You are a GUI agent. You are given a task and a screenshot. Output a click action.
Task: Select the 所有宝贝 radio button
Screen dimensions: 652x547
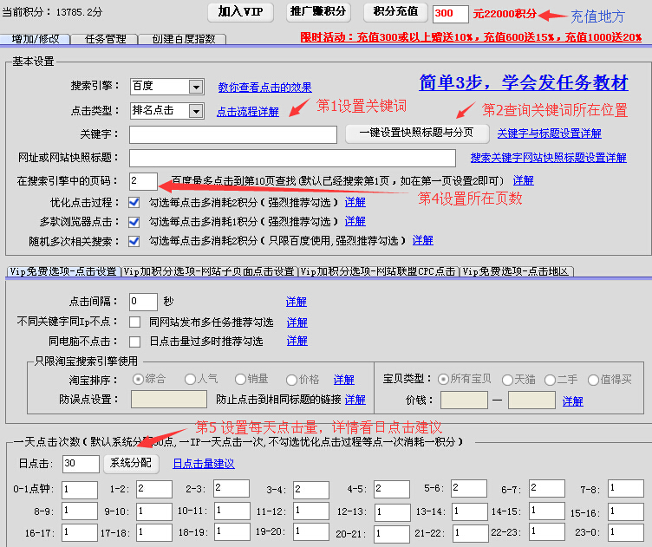(x=443, y=380)
